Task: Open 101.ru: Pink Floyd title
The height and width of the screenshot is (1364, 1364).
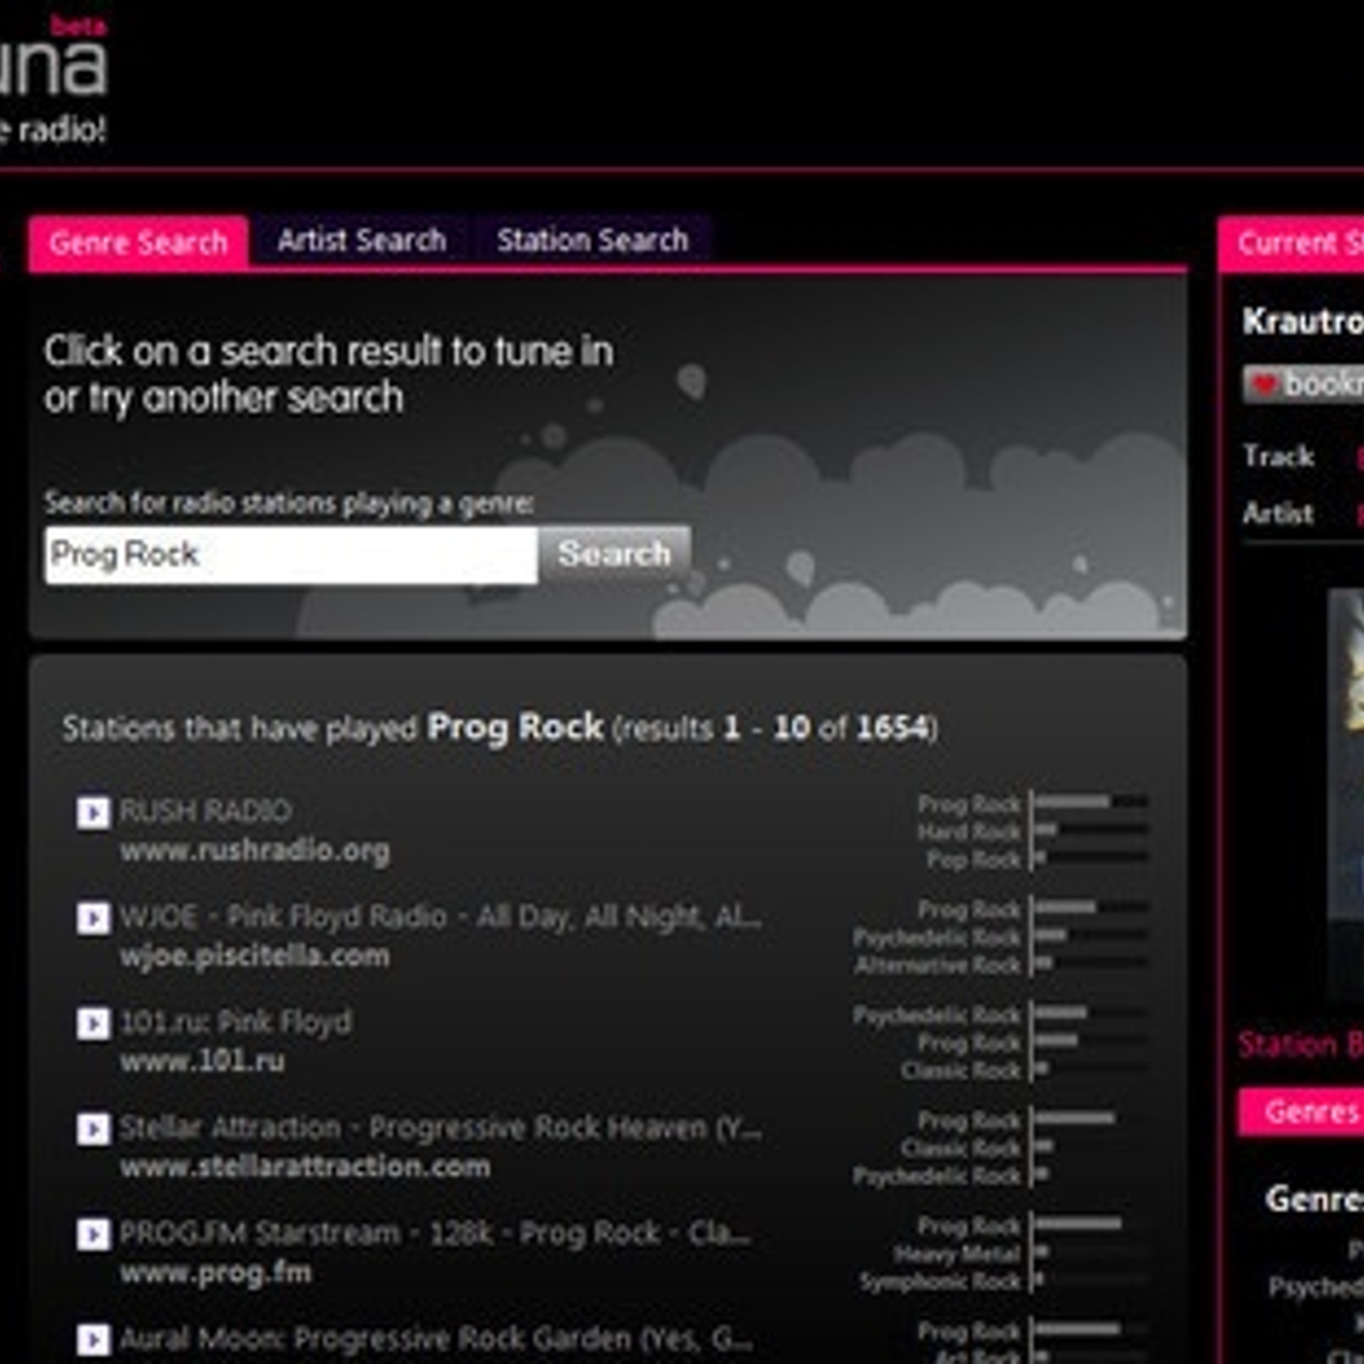Action: (x=235, y=1022)
